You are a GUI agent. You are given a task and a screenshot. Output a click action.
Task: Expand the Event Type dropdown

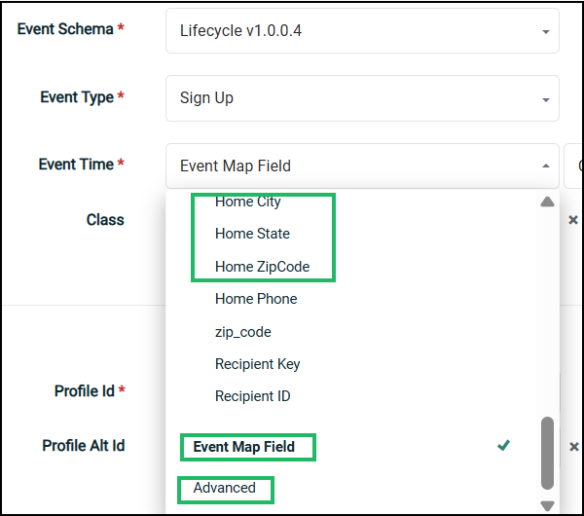pyautogui.click(x=361, y=98)
